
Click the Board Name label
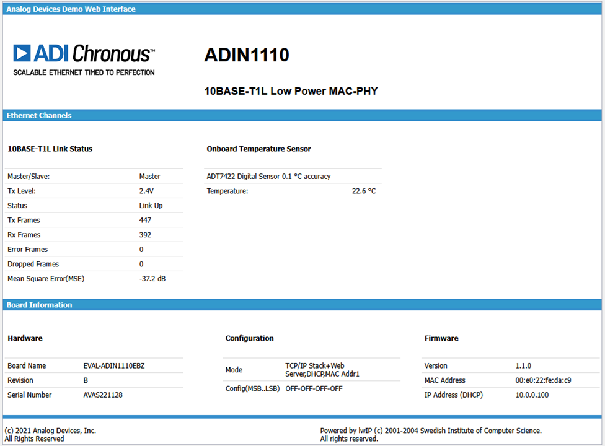coord(27,366)
